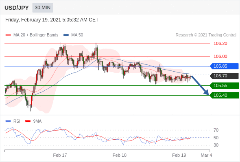Click the MA 20 Bollinger Bands legend swatch
The height and width of the screenshot is (162, 240).
click(8, 35)
